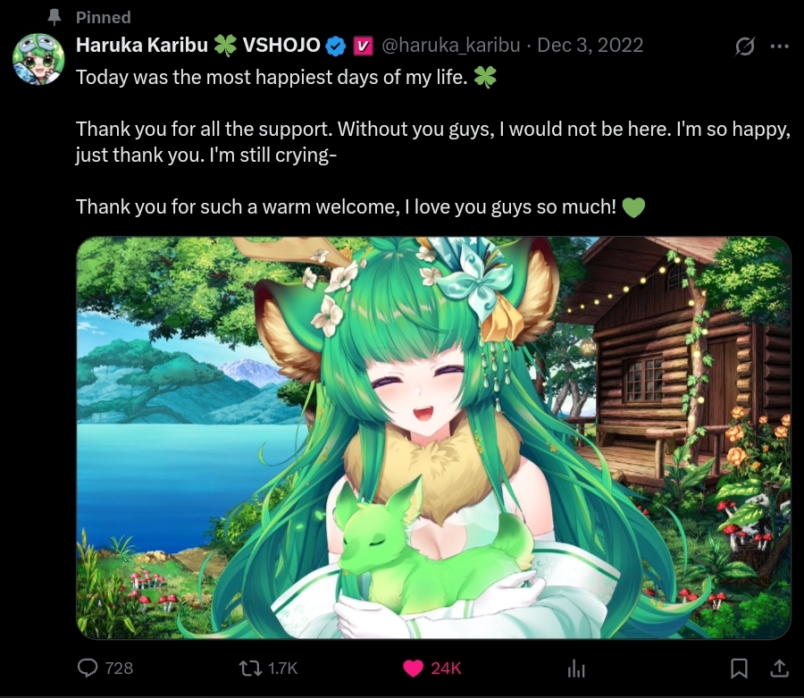
Task: Click the repost arrows icon
Action: click(250, 668)
